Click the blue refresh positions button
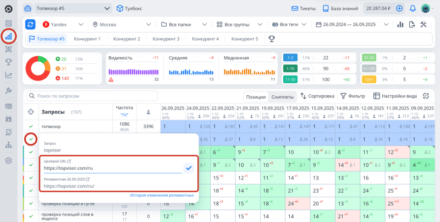This screenshot has width=440, height=222. 30,25
